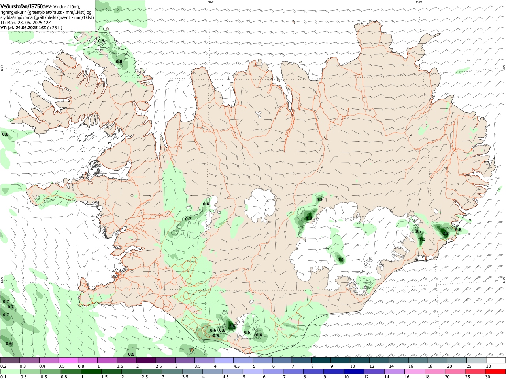Select the palest green 0.1 swatch in the lower scale
Screen dimensions: 506x380
(11, 371)
